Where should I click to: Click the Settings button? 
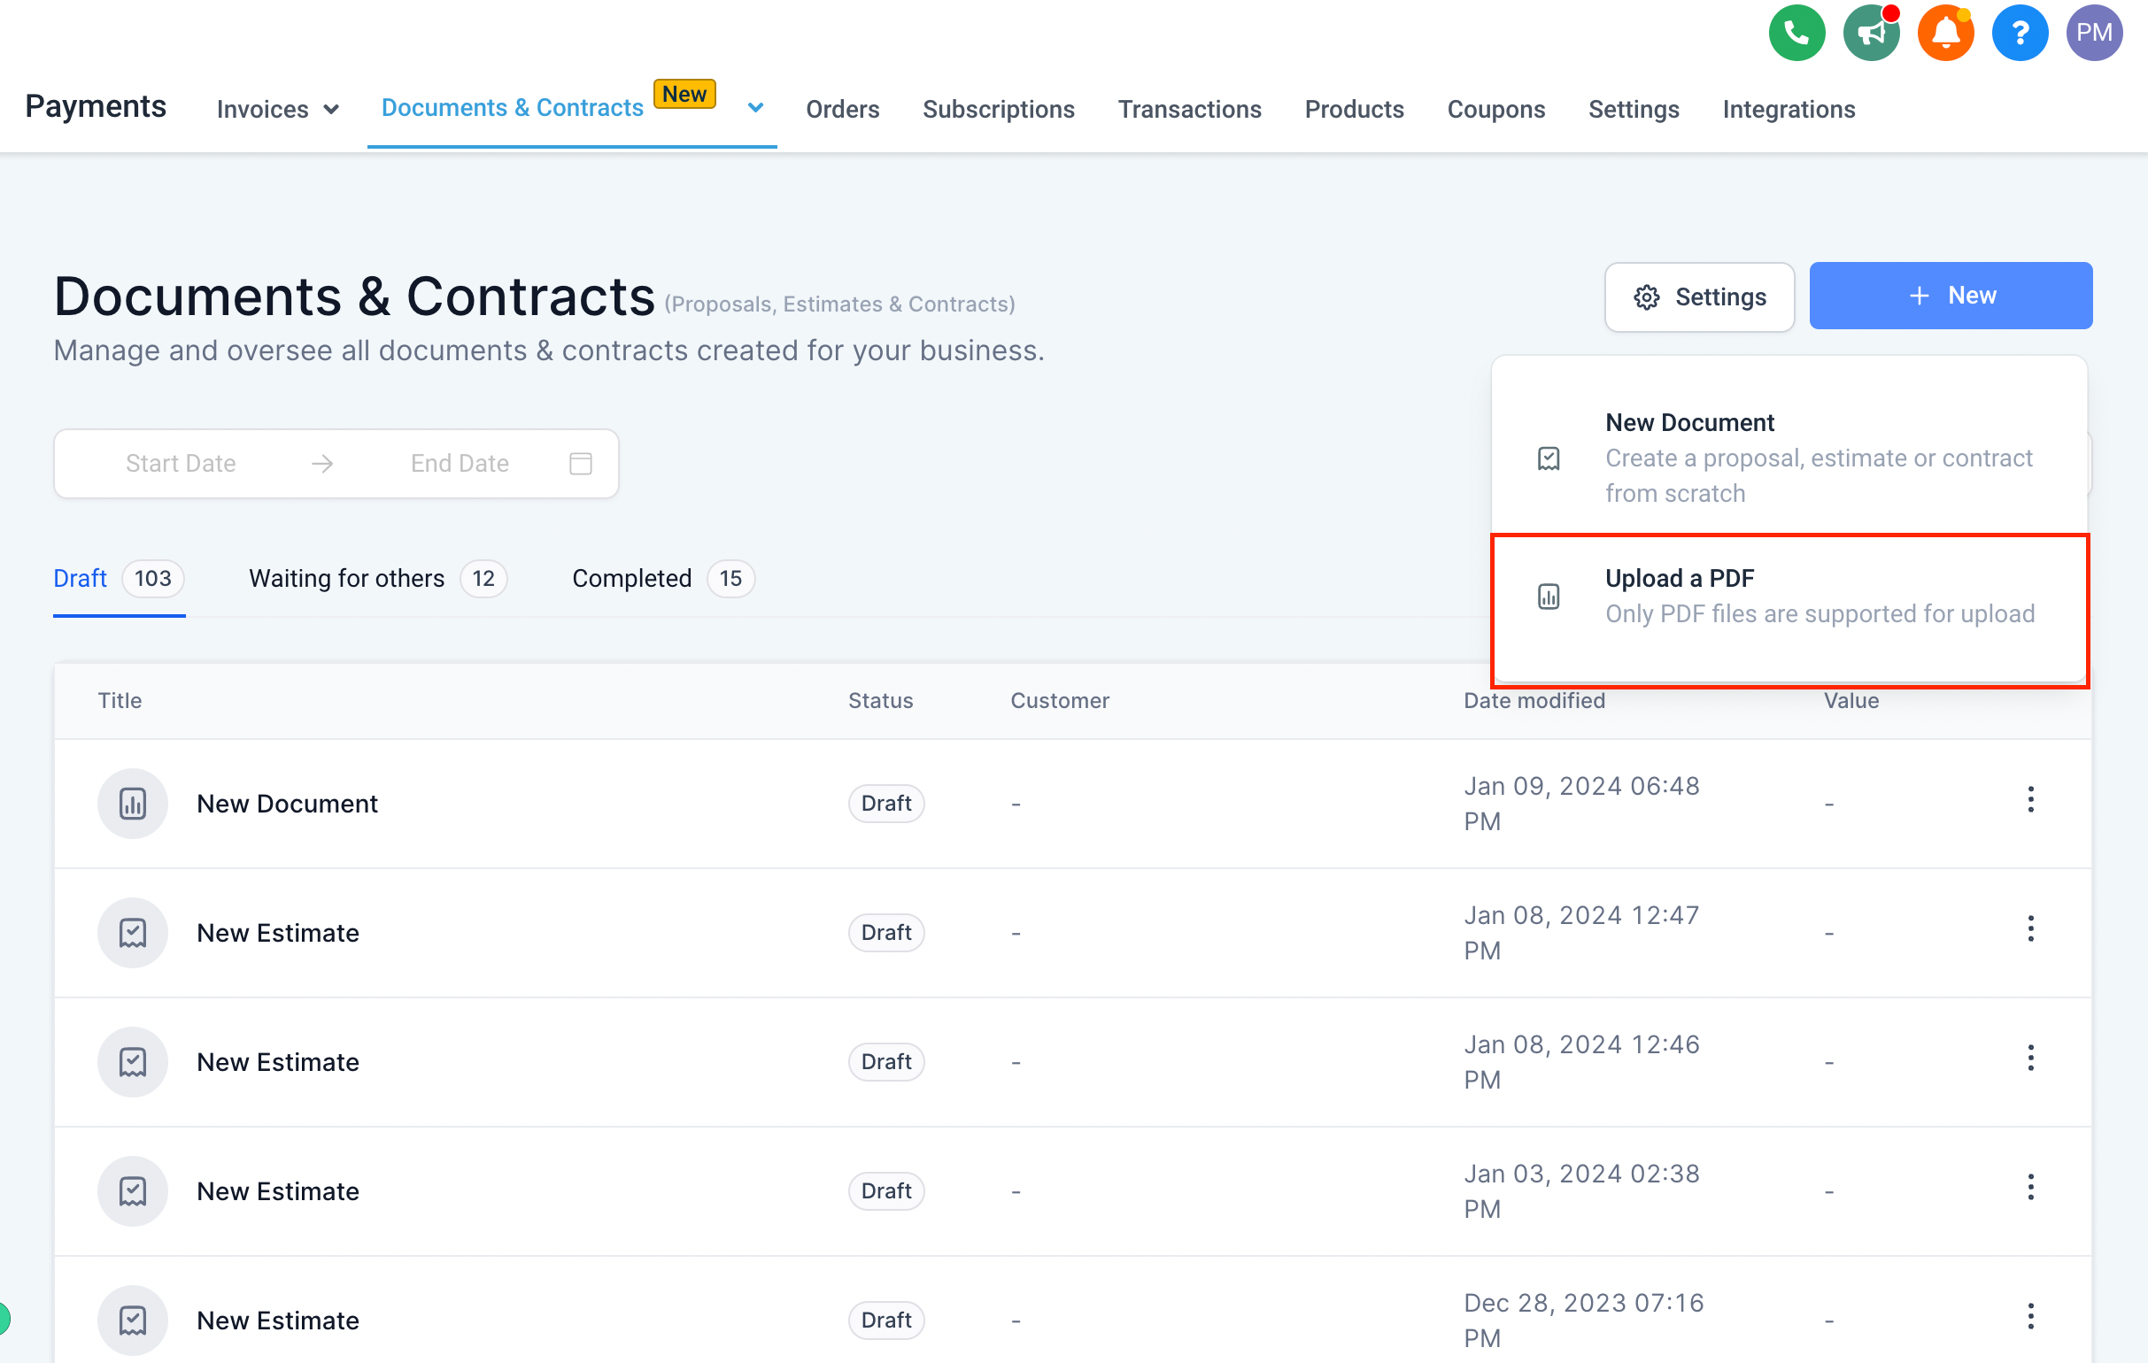pos(1699,294)
